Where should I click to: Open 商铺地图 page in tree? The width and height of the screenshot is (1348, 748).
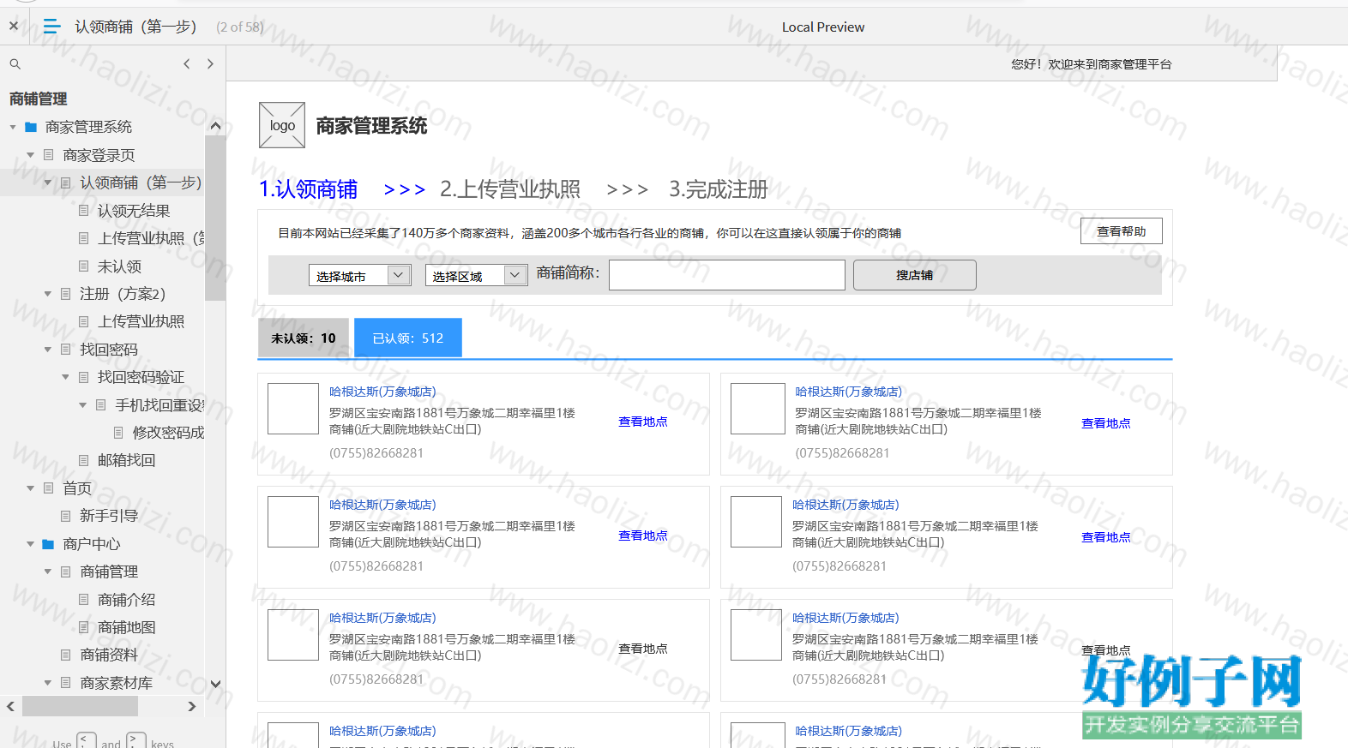(x=126, y=627)
